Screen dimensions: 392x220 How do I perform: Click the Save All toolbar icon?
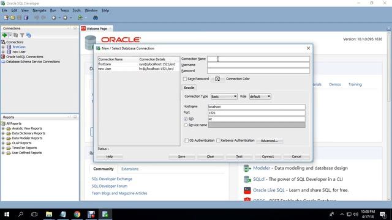coord(26,18)
